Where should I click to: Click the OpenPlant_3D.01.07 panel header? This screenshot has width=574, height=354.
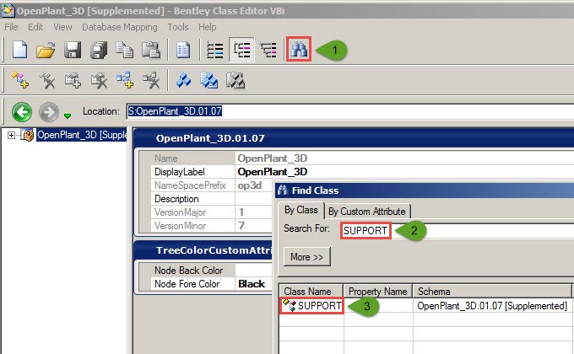354,138
